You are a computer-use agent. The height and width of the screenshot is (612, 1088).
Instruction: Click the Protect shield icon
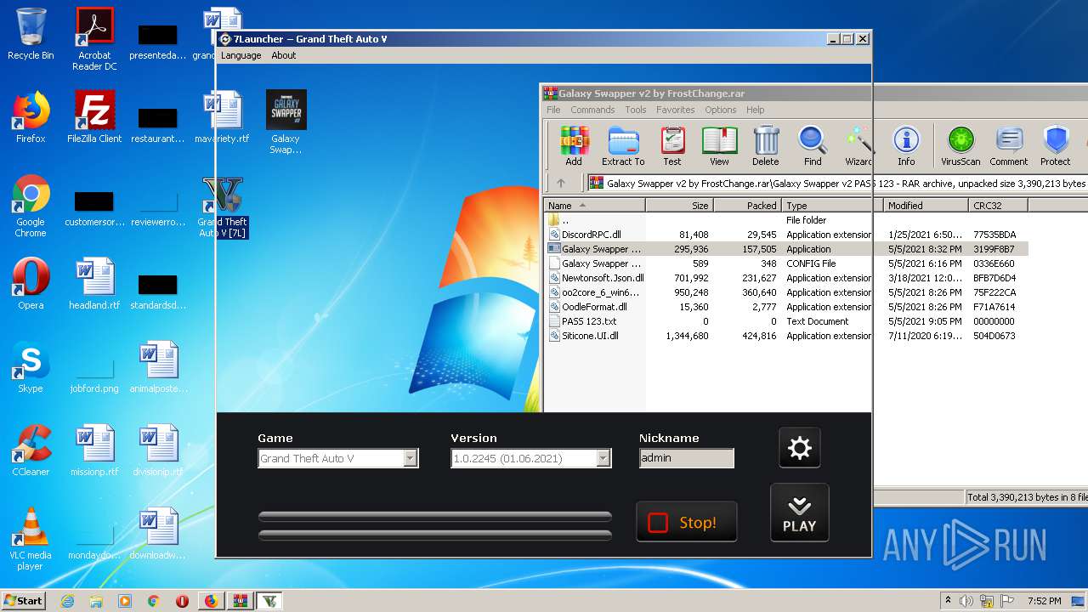click(x=1056, y=145)
